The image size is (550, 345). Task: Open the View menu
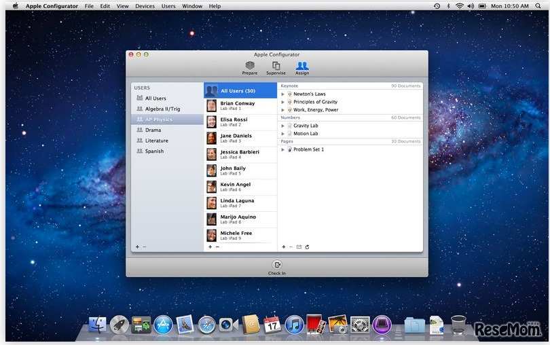point(123,6)
